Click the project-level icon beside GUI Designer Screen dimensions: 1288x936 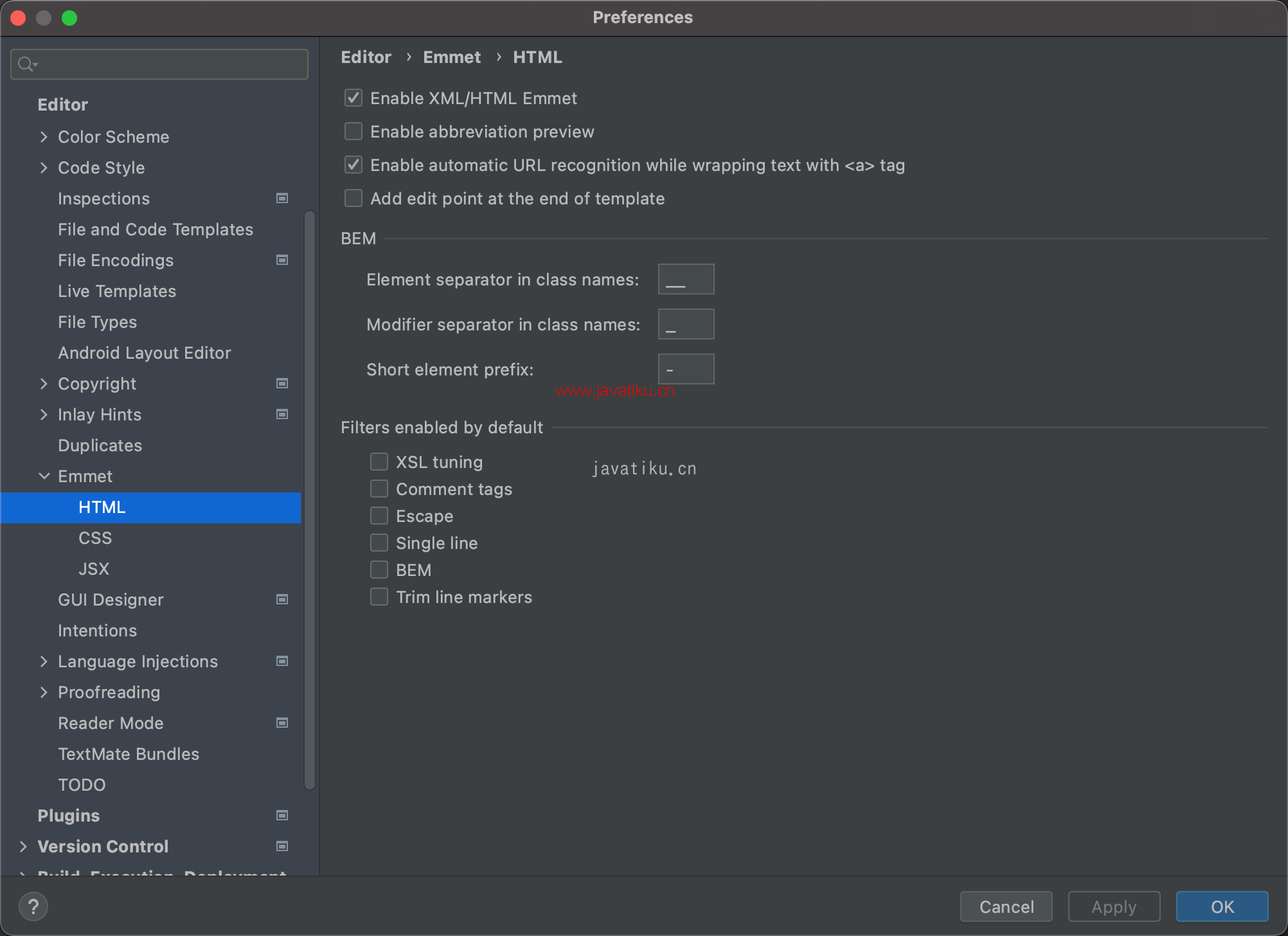click(282, 600)
